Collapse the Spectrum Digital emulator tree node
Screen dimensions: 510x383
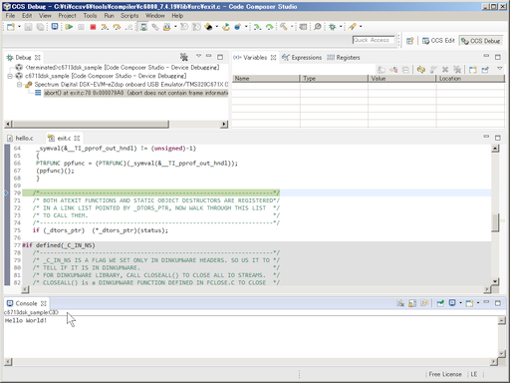pyautogui.click(x=19, y=85)
